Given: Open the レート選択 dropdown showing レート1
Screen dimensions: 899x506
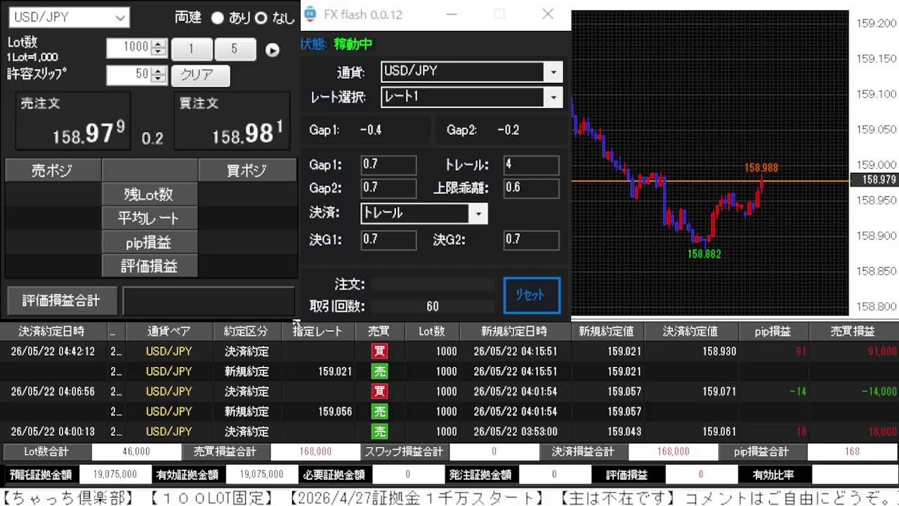Looking at the screenshot, I should tap(472, 97).
